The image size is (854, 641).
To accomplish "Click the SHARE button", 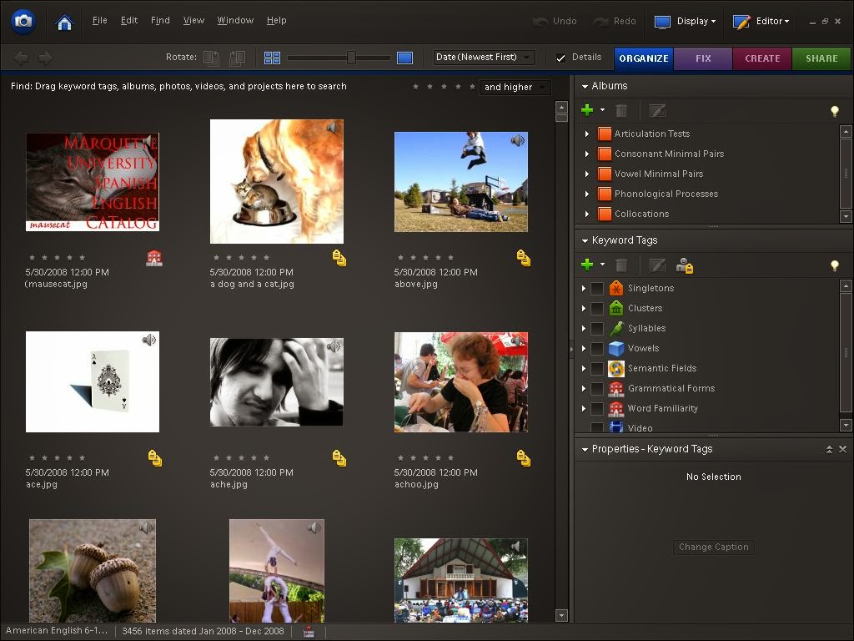I will 821,58.
